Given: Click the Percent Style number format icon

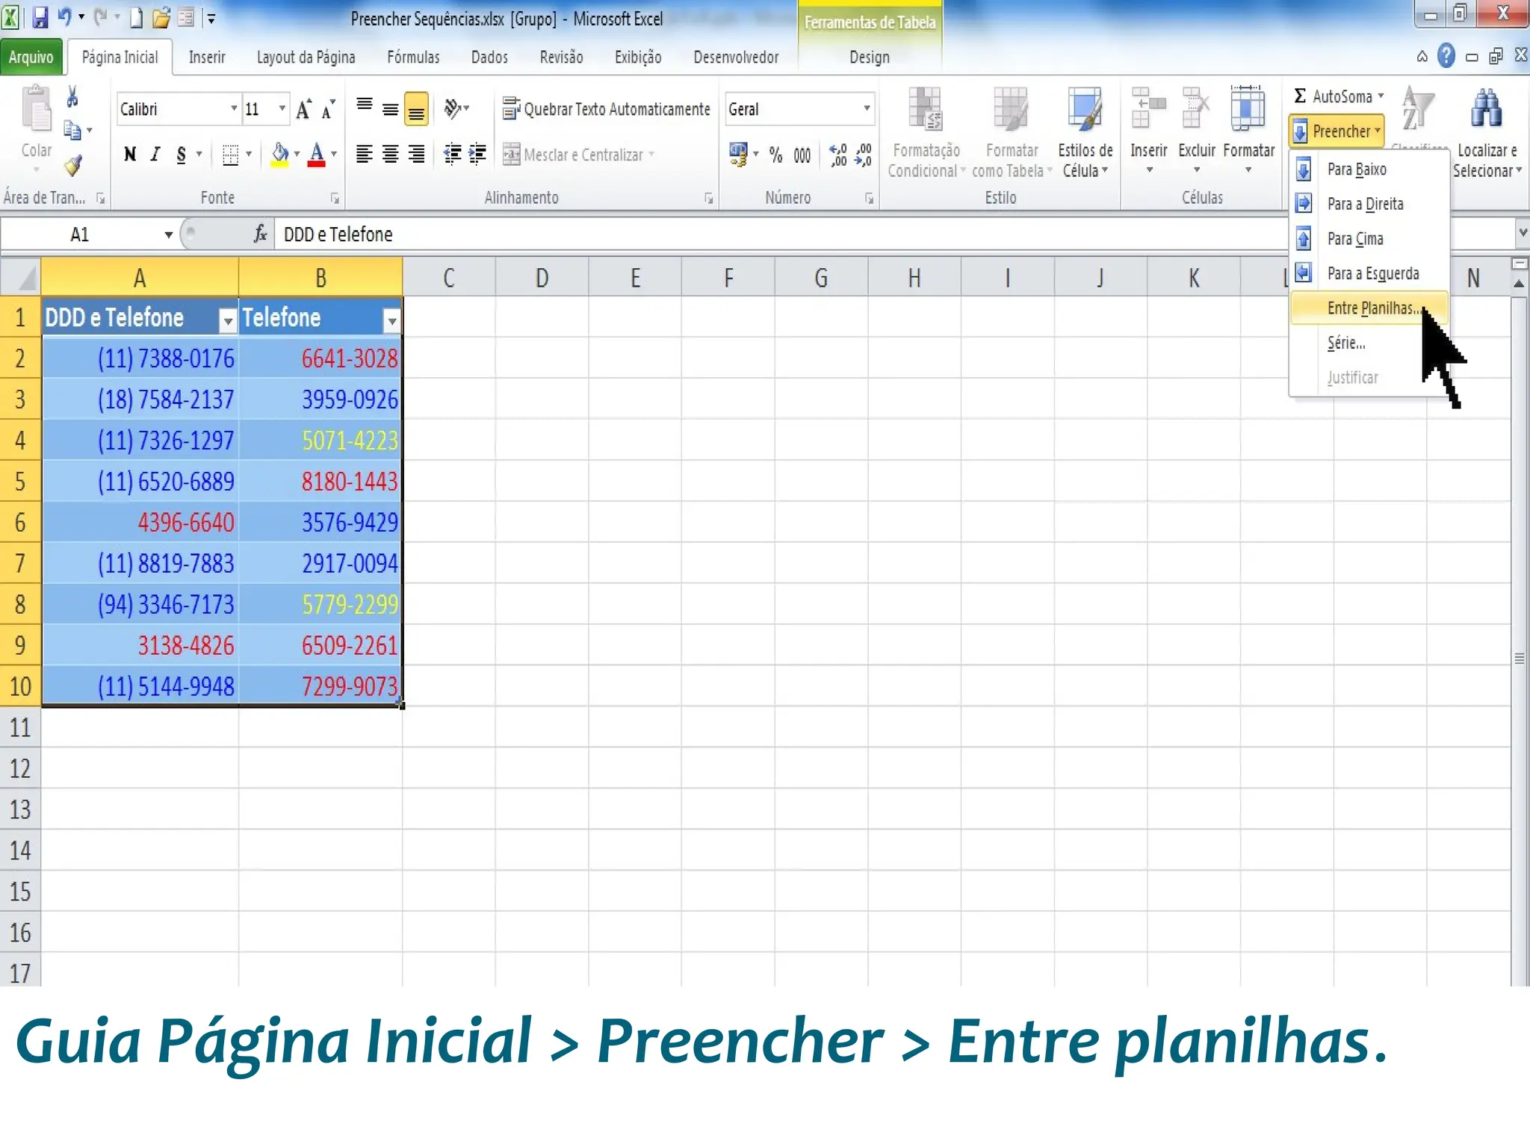Looking at the screenshot, I should click(x=776, y=155).
